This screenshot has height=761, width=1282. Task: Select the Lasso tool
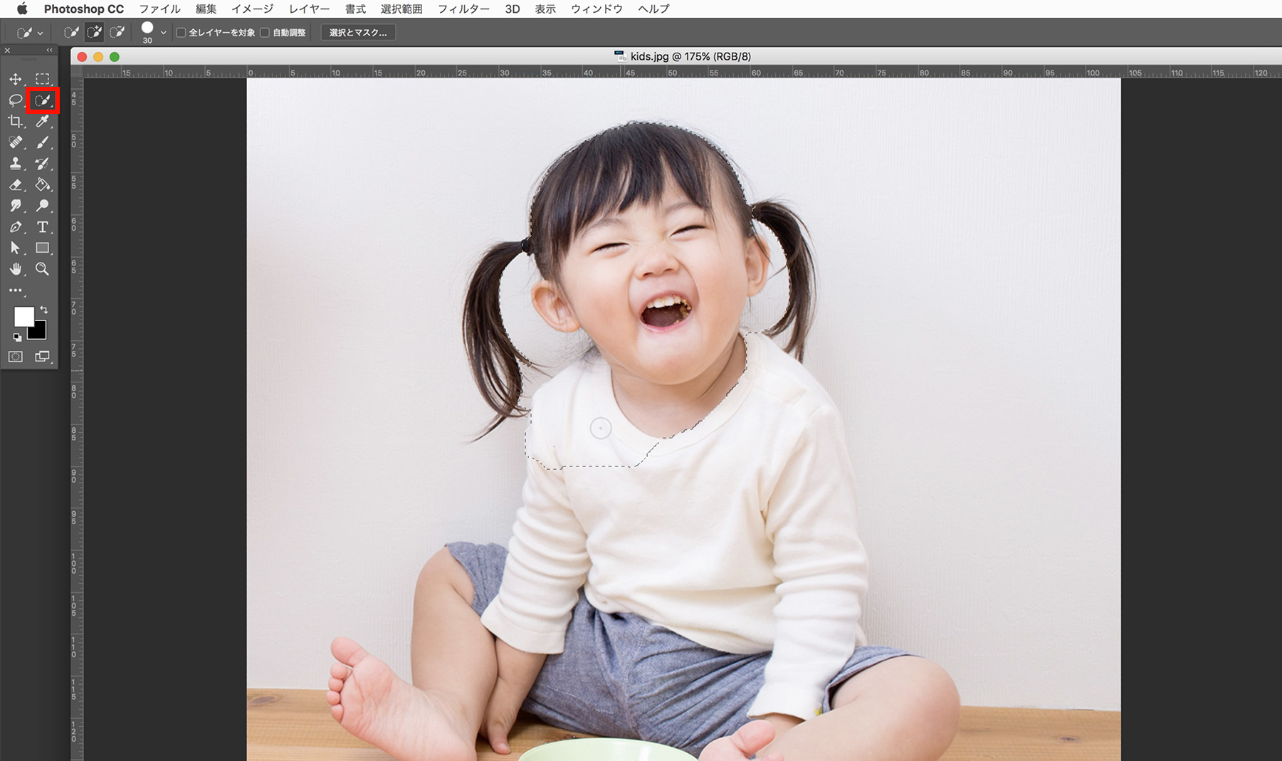click(16, 100)
